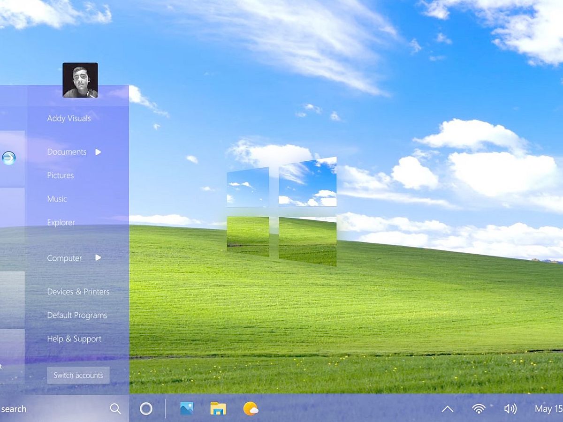Launch the Weather app taskbar icon
The image size is (563, 422).
pos(251,408)
